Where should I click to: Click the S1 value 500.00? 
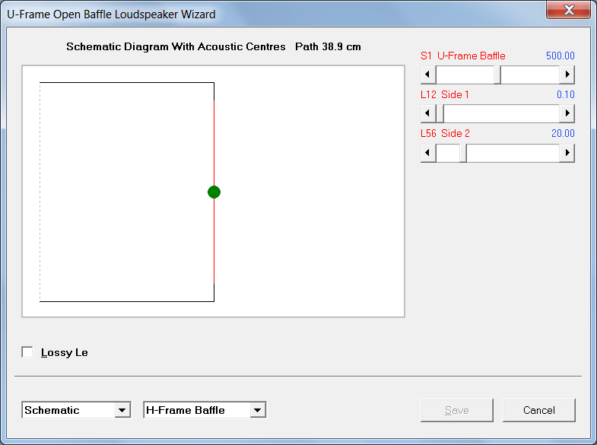pos(560,56)
